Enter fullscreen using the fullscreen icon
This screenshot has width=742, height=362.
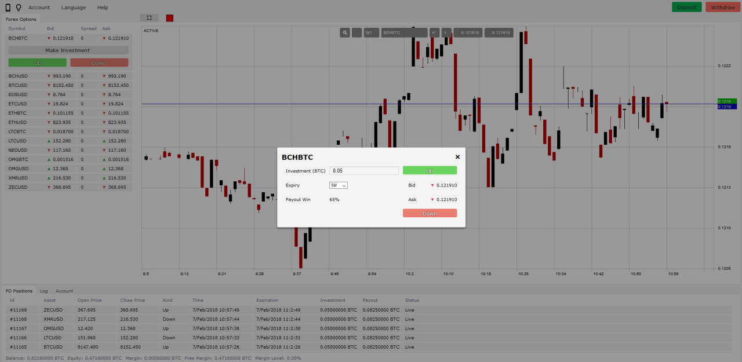[x=149, y=17]
